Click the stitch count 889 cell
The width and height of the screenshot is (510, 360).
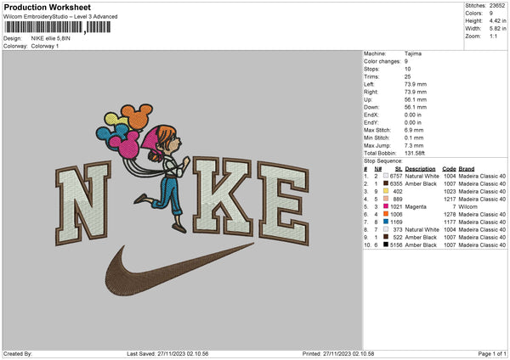(x=398, y=199)
